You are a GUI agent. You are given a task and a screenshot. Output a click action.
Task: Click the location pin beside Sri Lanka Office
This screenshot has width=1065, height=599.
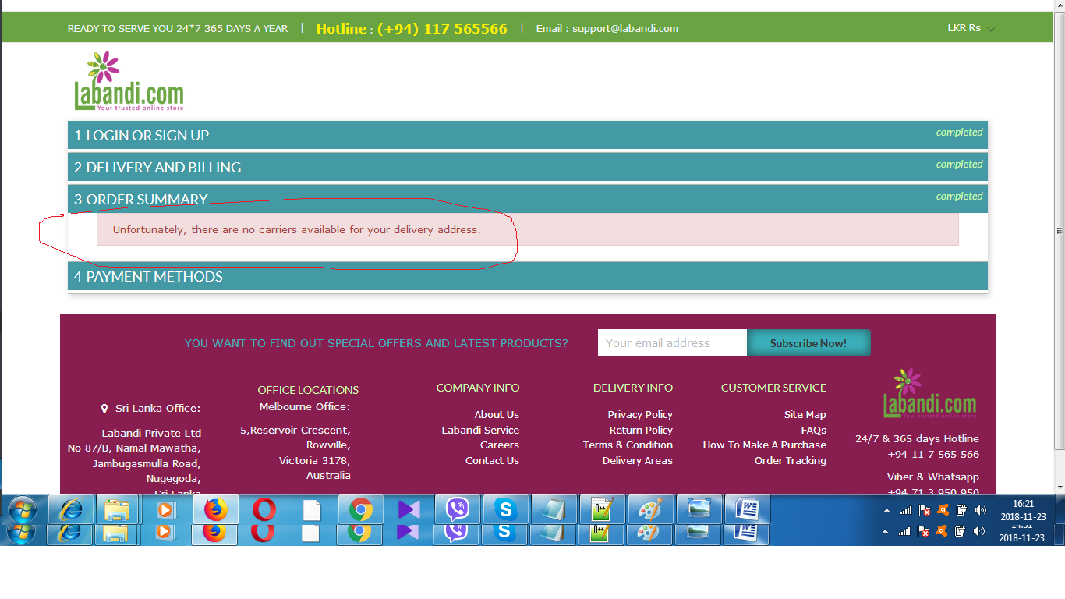pos(104,409)
